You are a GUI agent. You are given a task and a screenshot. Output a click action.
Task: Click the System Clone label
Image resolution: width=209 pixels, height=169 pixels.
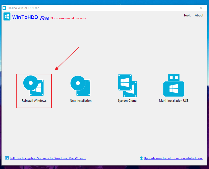127,101
